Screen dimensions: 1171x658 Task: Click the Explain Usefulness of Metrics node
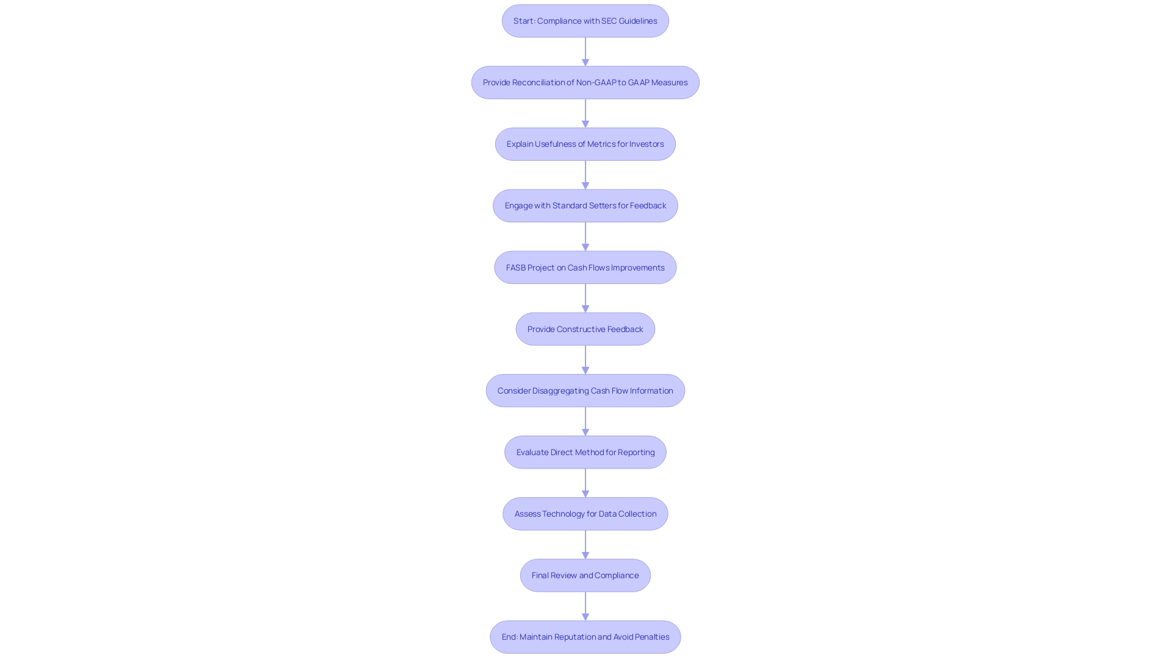585,144
